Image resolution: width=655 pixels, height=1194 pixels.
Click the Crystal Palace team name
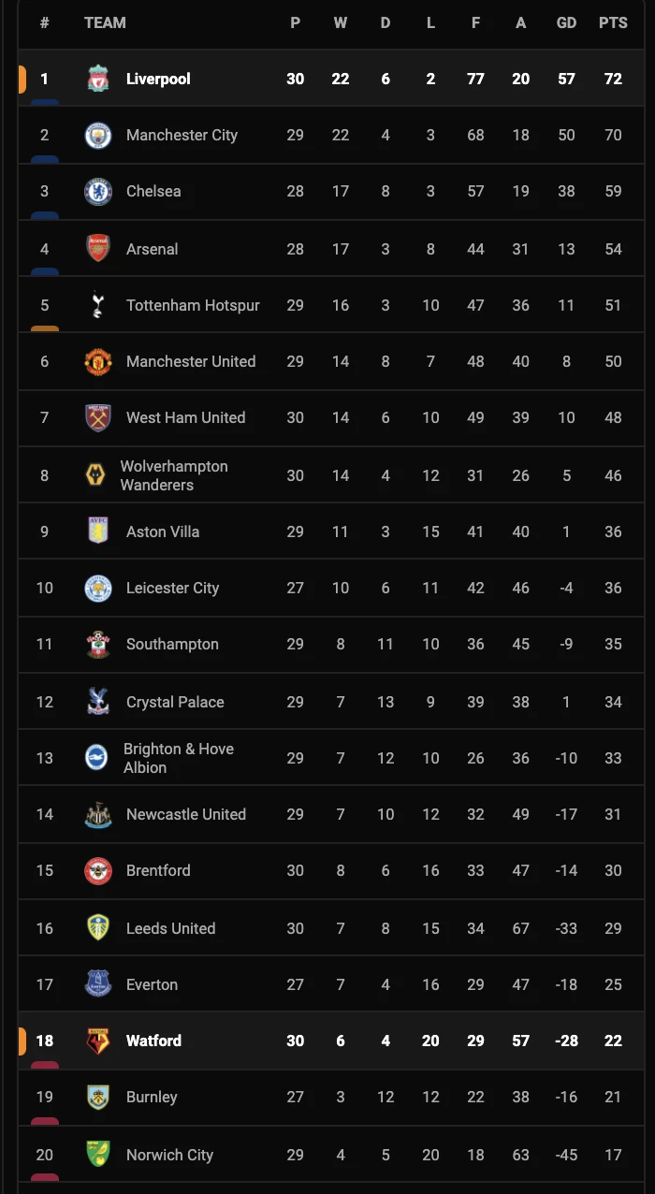coord(175,702)
